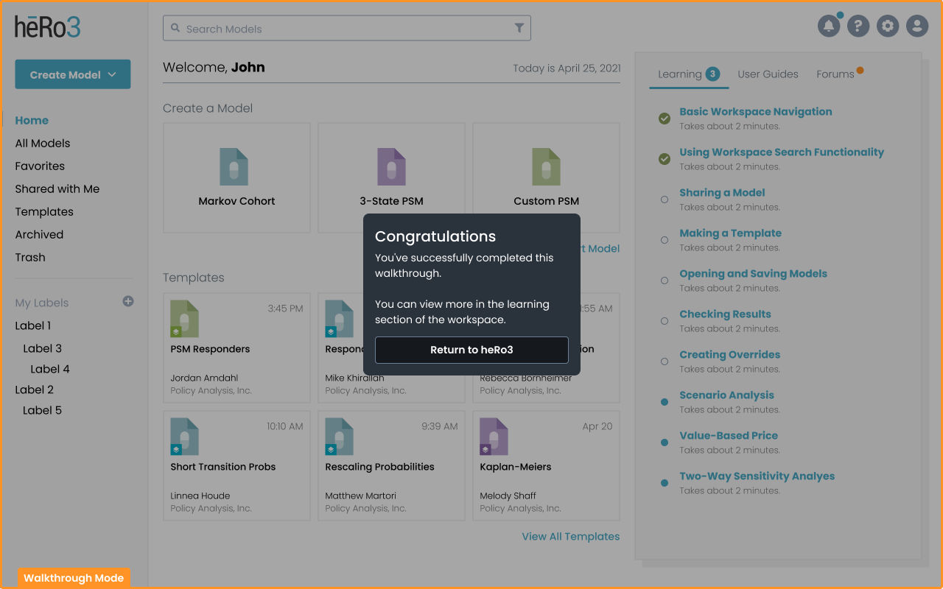Switch to the Forums tab

[835, 74]
